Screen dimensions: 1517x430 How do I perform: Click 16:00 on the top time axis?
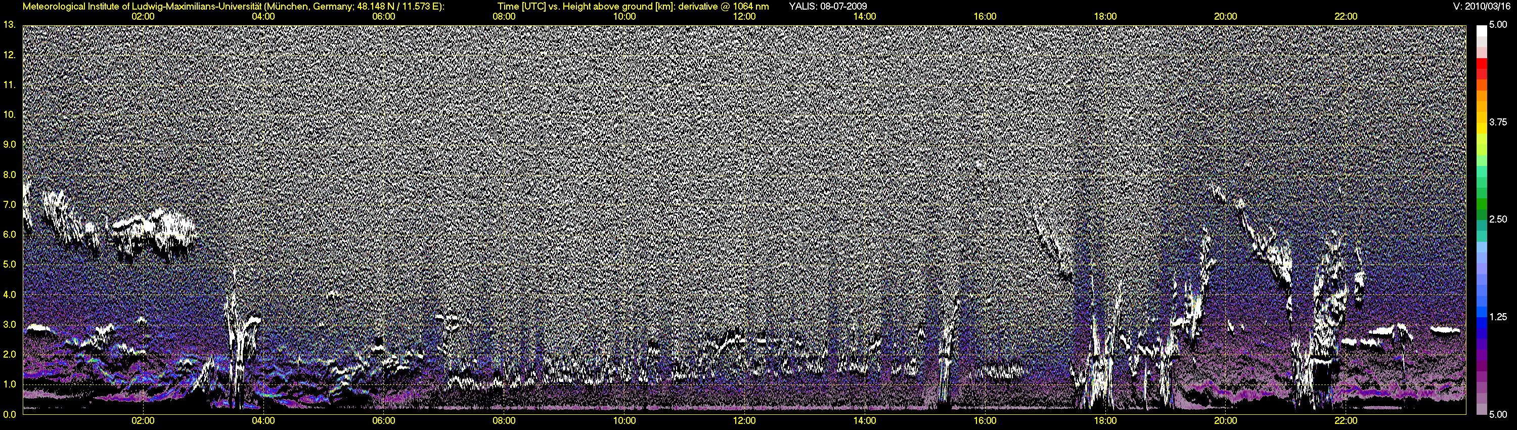[x=985, y=17]
